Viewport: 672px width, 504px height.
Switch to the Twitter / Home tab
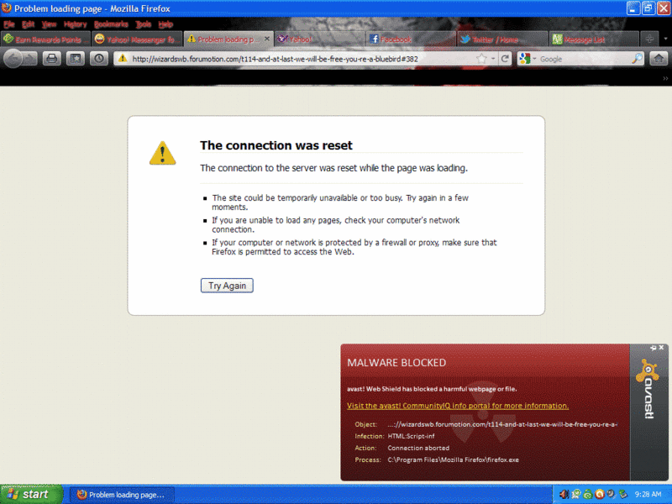(x=502, y=39)
